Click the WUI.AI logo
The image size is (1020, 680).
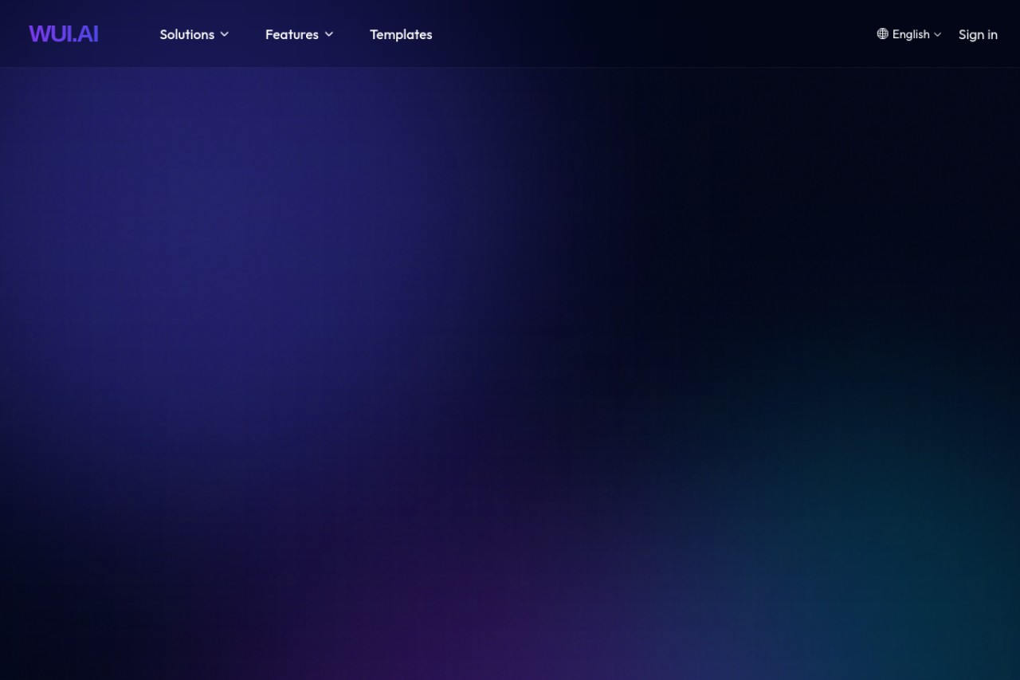pos(64,33)
